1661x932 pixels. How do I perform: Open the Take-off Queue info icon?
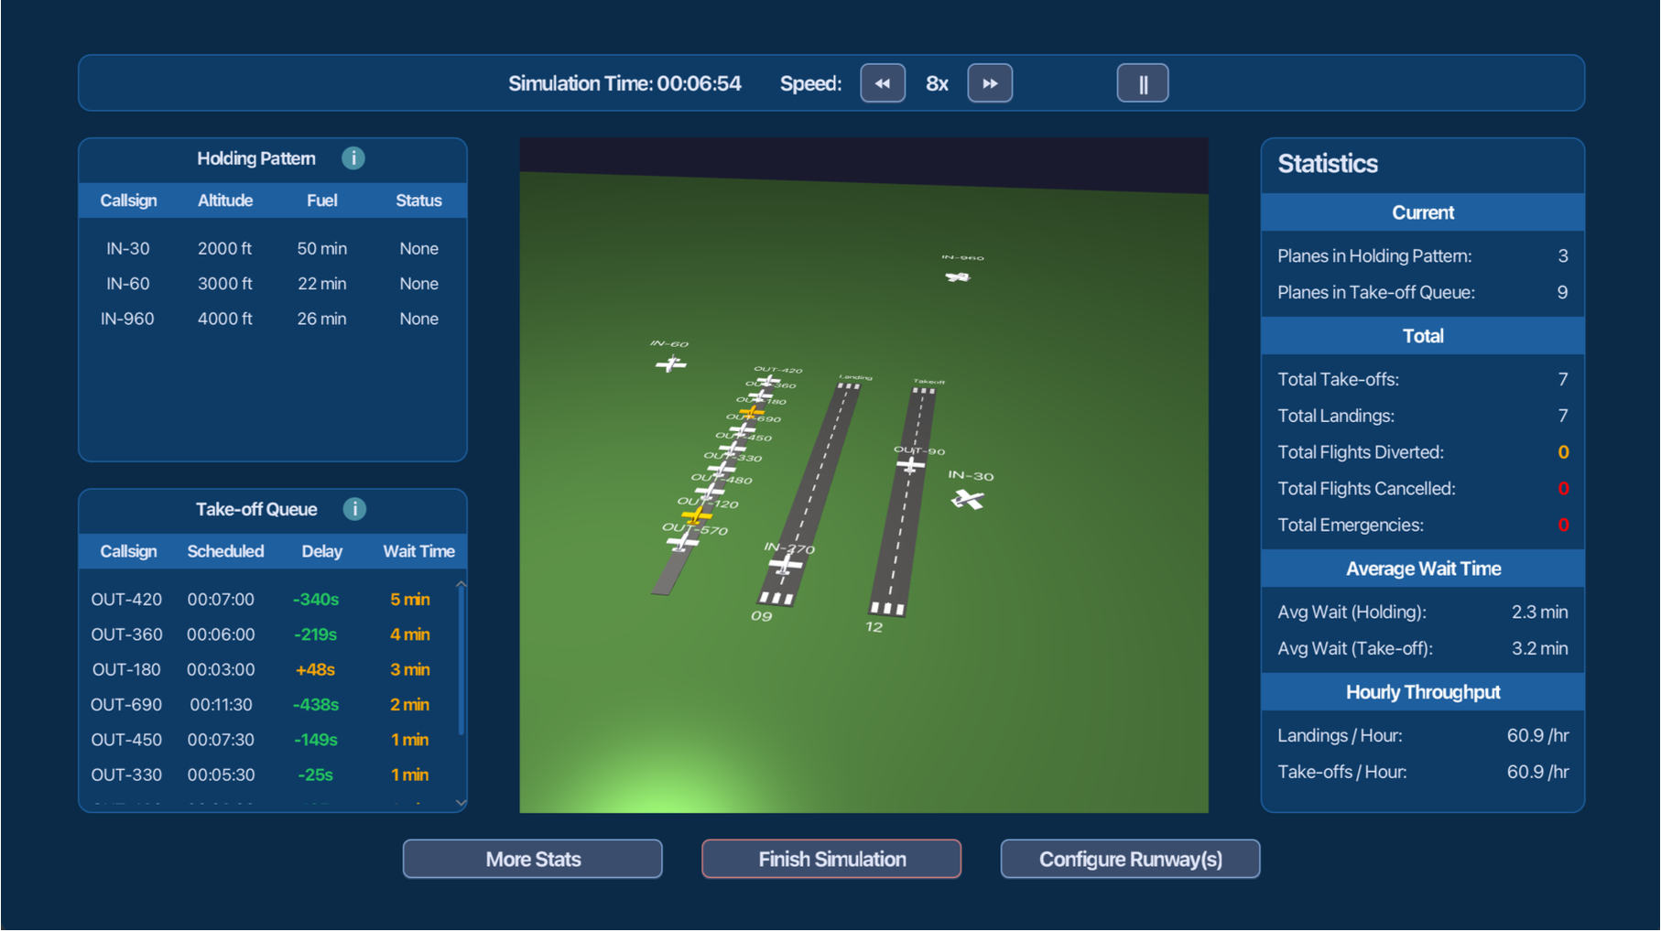click(x=354, y=509)
